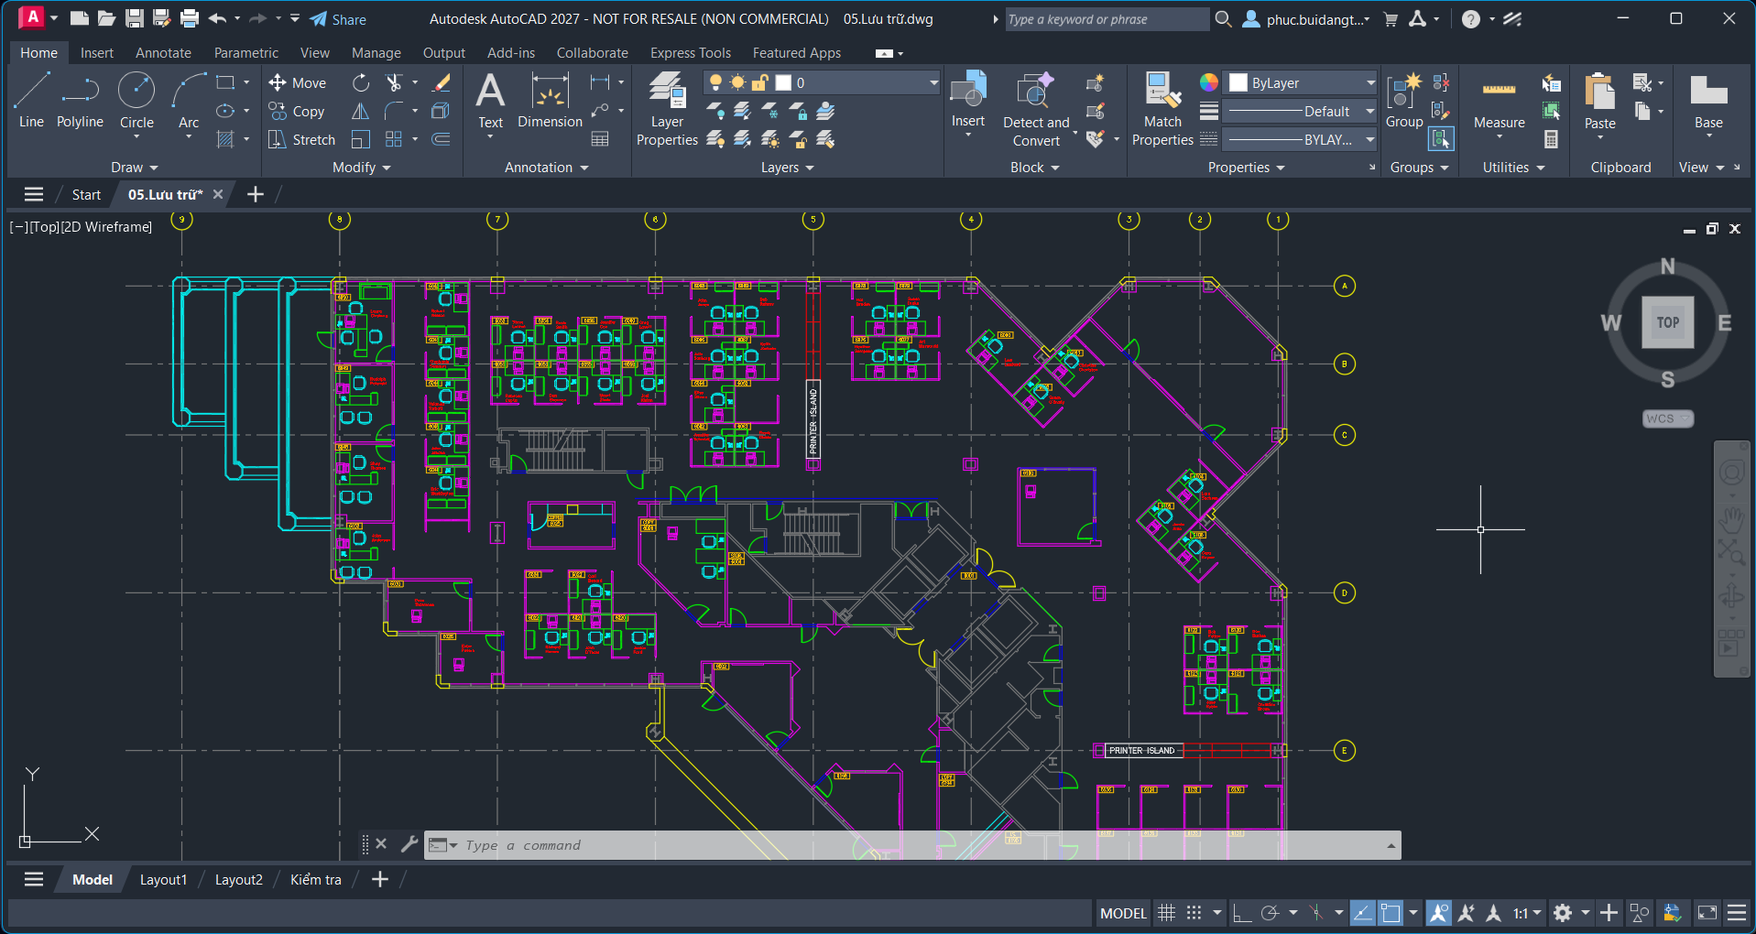Viewport: 1756px width, 934px height.
Task: Click the Share button
Action: point(338,19)
